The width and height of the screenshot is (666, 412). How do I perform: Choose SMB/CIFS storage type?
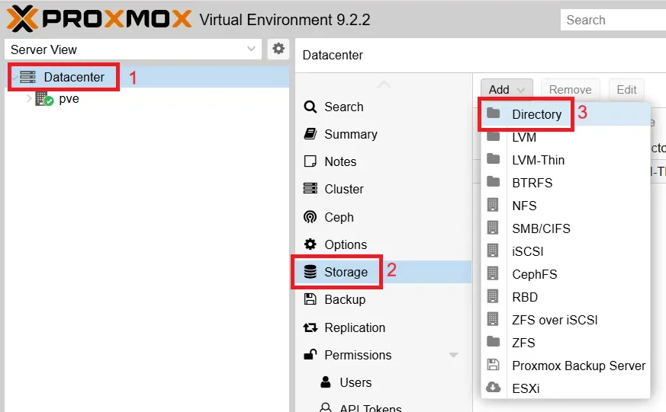[565, 229]
